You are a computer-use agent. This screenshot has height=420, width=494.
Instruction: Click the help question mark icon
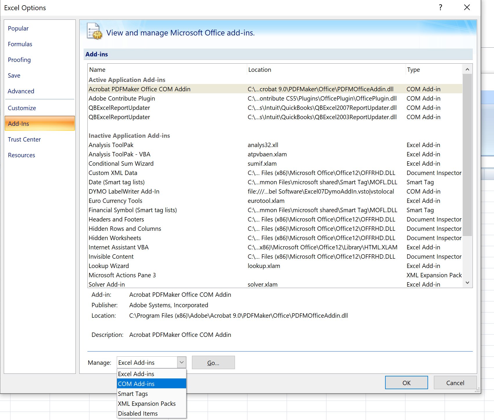440,8
